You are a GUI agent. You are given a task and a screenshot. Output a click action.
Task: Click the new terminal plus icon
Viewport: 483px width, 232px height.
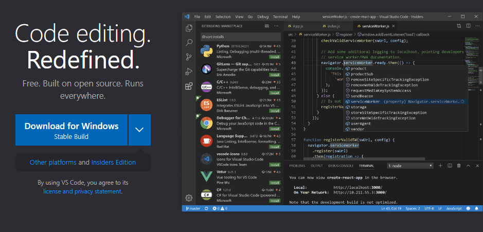440,166
